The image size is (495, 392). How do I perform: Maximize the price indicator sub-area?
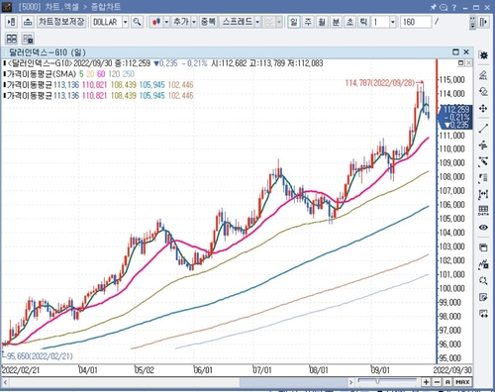(461, 62)
